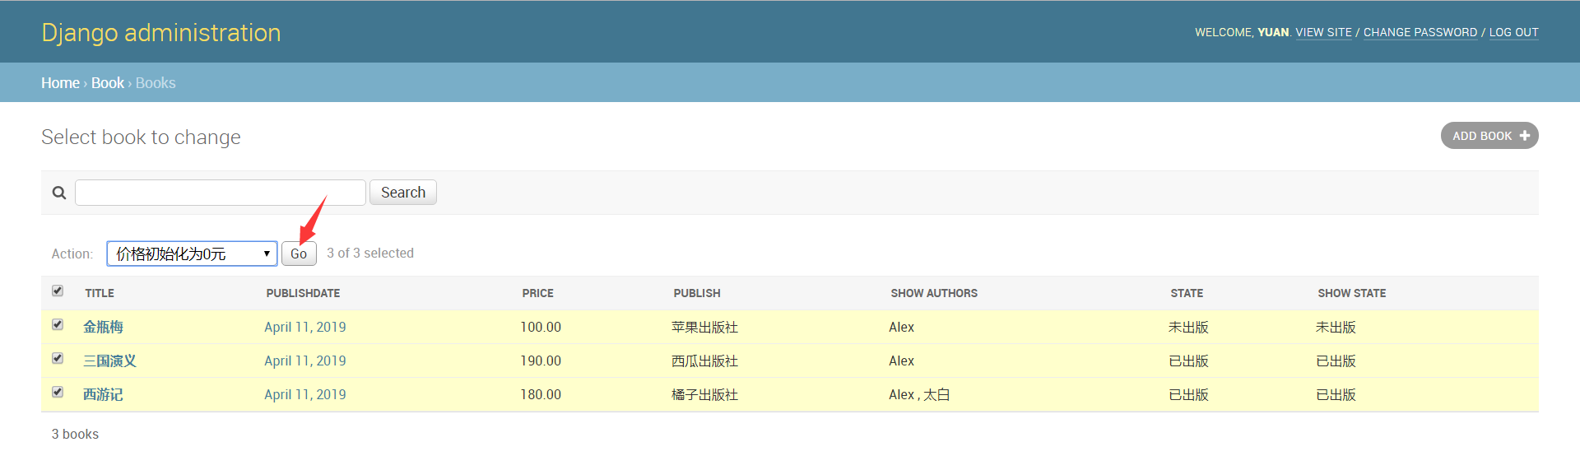The width and height of the screenshot is (1580, 456).
Task: Click the search magnifier icon
Action: coord(59,193)
